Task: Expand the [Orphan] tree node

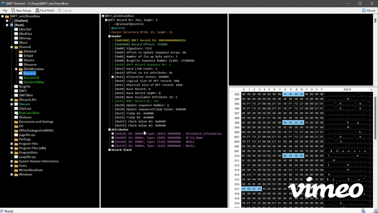Action: pos(7,20)
